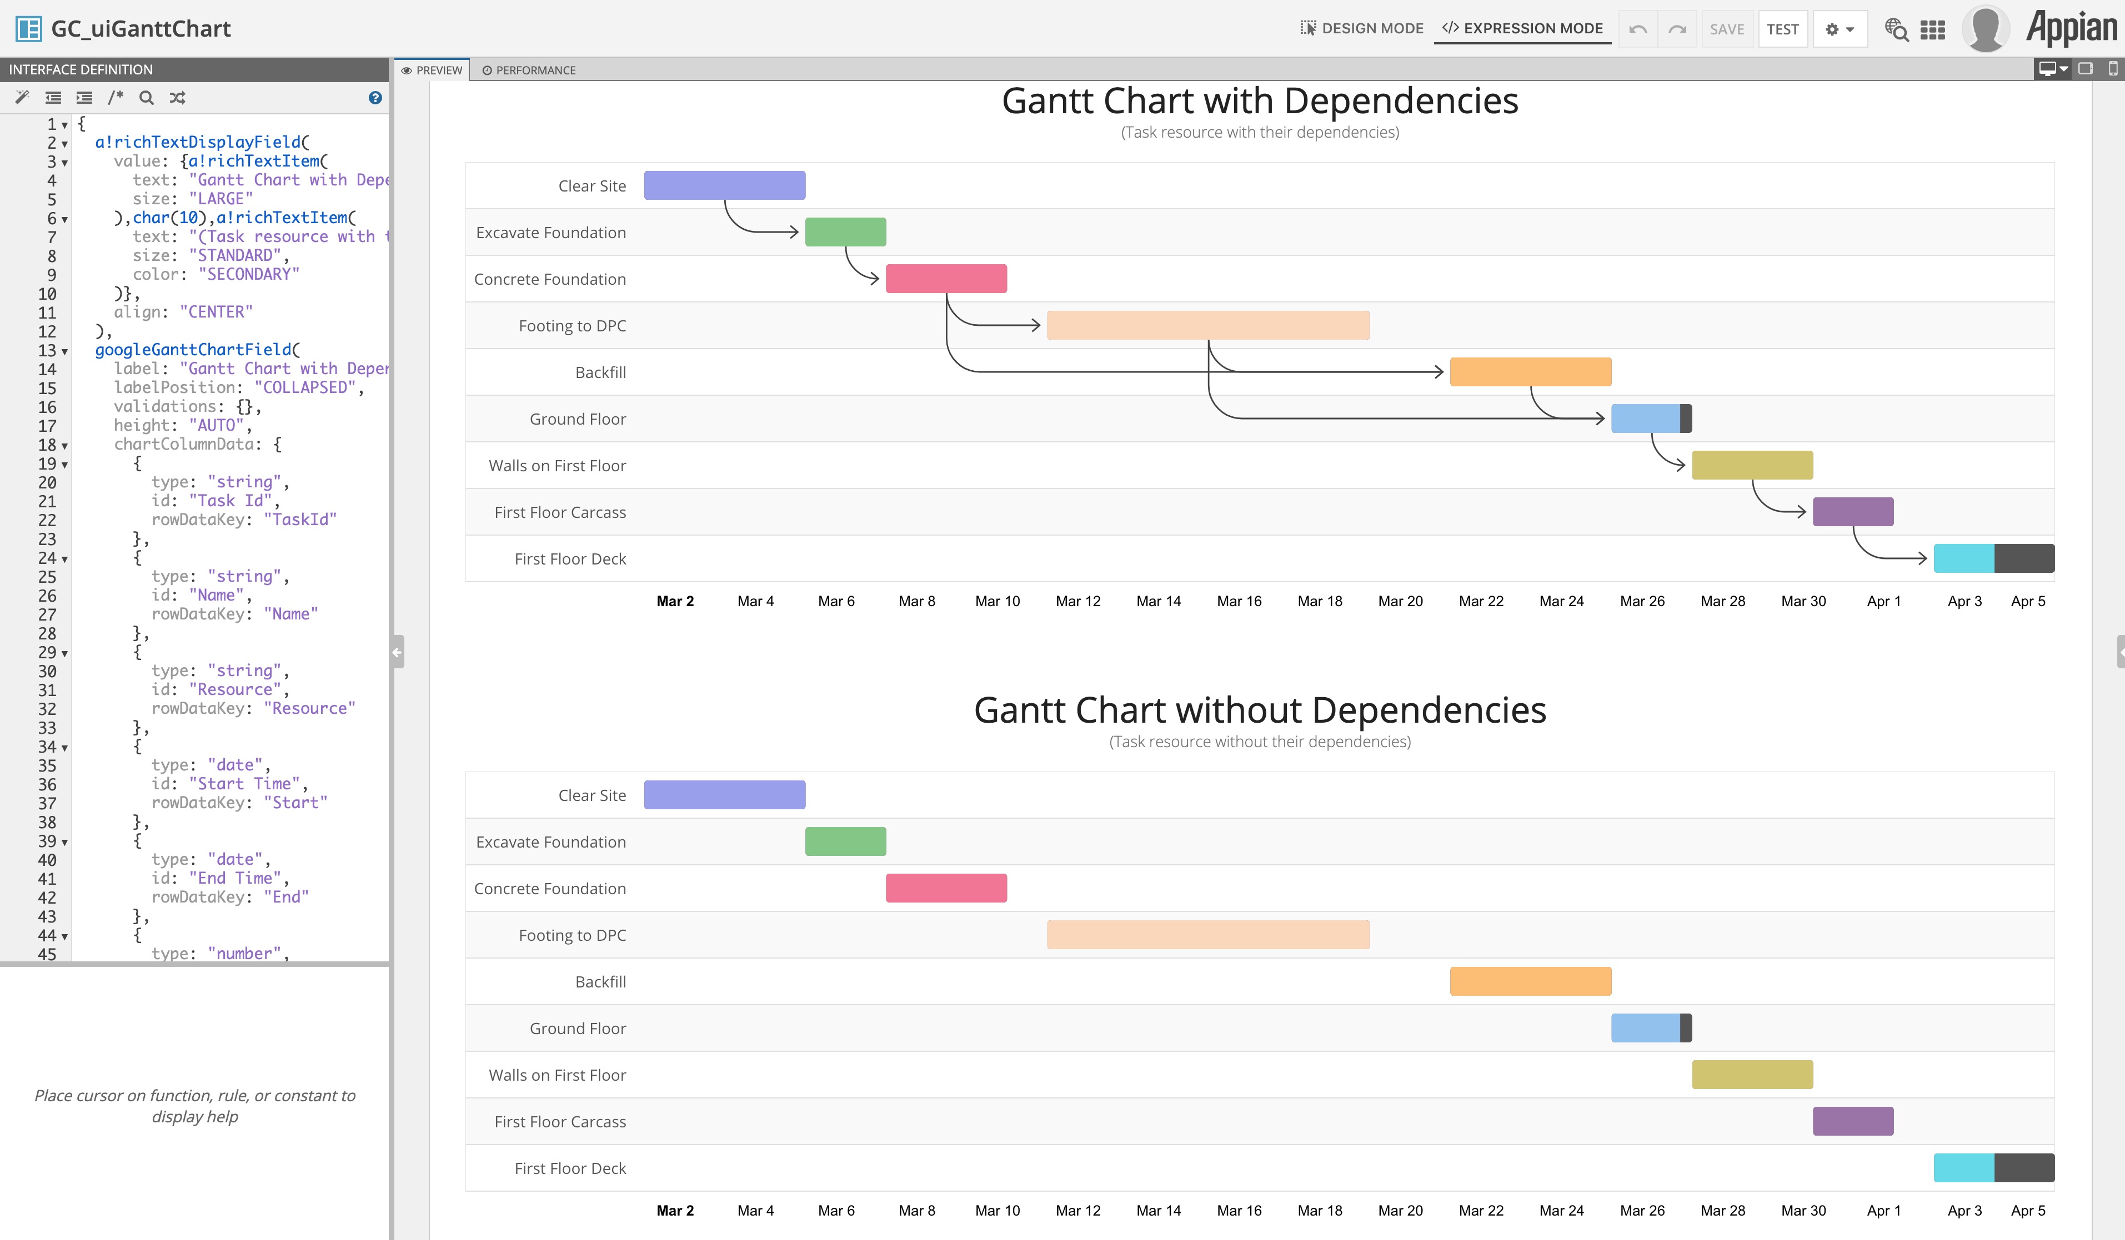
Task: Open the globe search icon
Action: (1896, 29)
